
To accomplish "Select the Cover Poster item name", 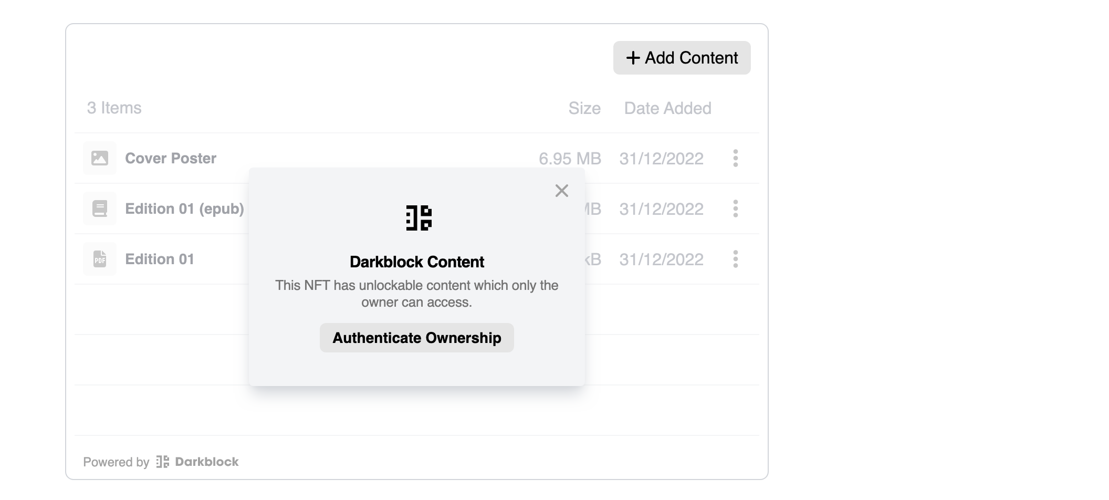I will [171, 158].
